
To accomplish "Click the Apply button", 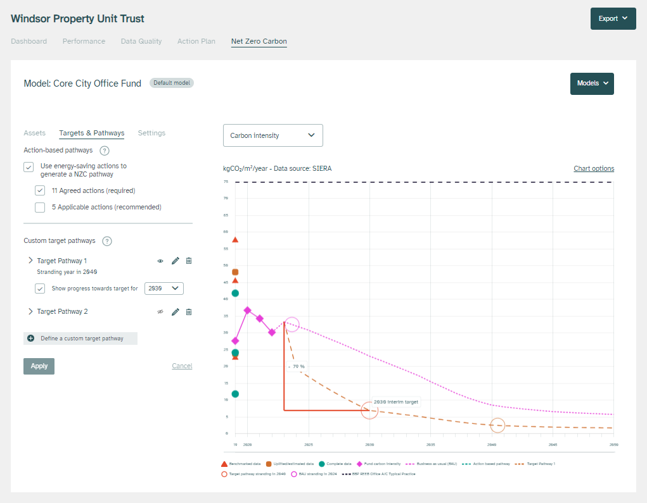I will (39, 366).
